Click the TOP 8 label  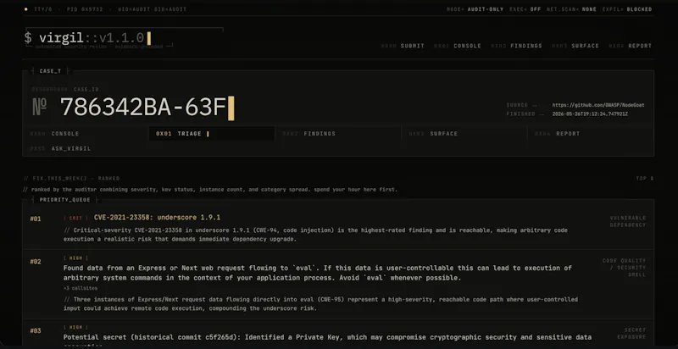645,179
